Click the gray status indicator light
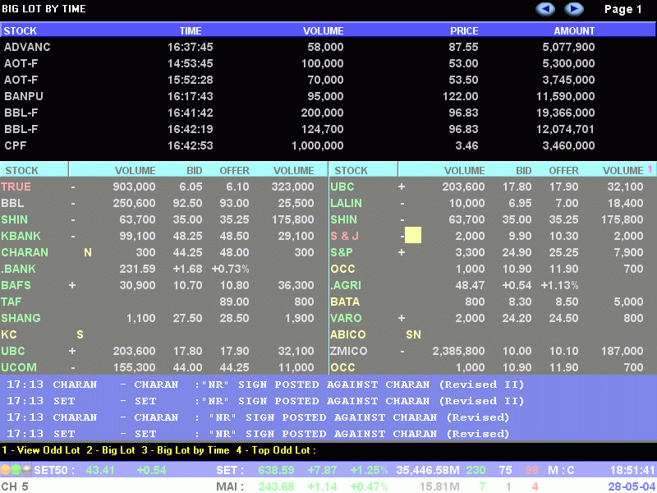Screen dimensions: 657x493 pyautogui.click(x=26, y=469)
